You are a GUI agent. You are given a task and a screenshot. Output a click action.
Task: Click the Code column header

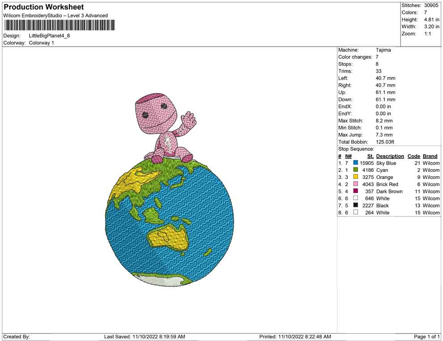pos(413,156)
